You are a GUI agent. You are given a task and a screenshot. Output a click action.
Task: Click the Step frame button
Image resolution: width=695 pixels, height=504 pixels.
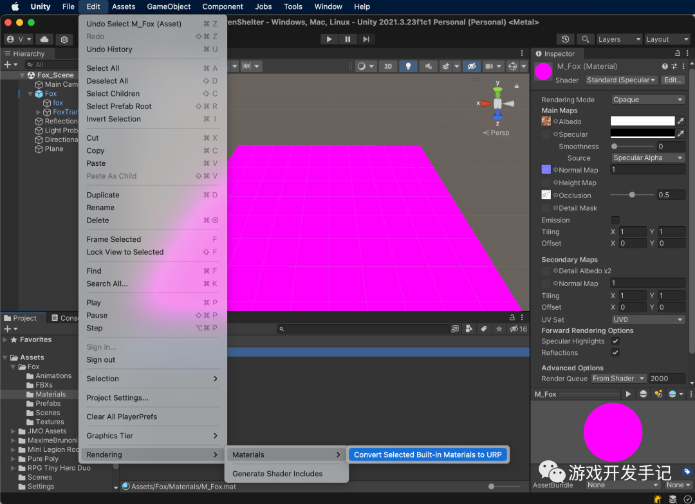(x=366, y=39)
